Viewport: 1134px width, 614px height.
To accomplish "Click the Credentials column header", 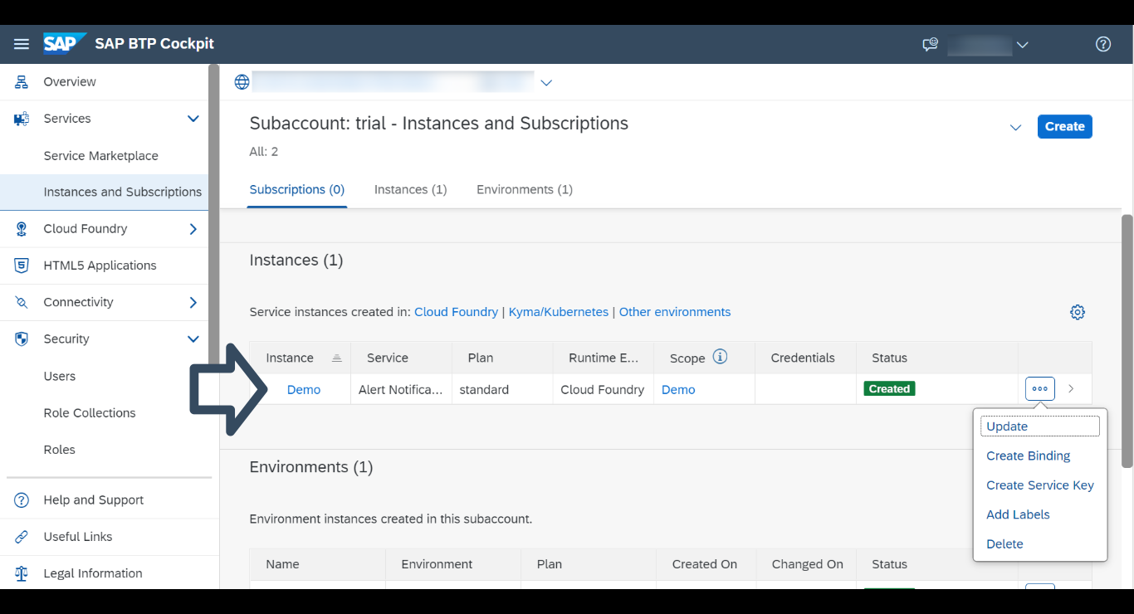I will tap(805, 358).
